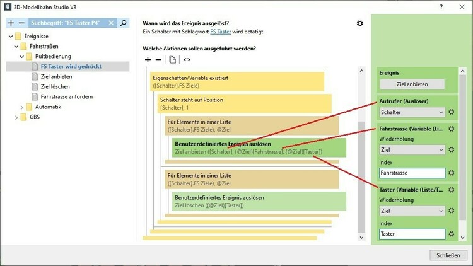Click the actions list scroll-down arrow

(x=362, y=238)
